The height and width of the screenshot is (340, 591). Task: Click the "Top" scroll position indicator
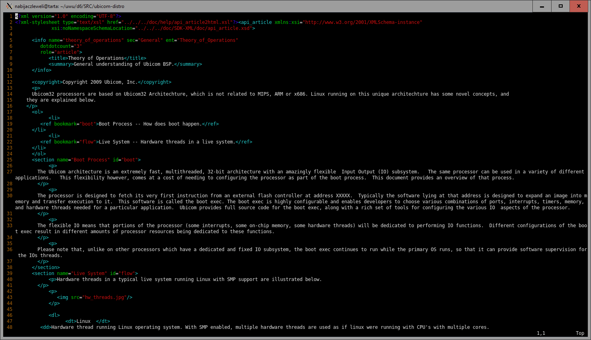click(580, 333)
